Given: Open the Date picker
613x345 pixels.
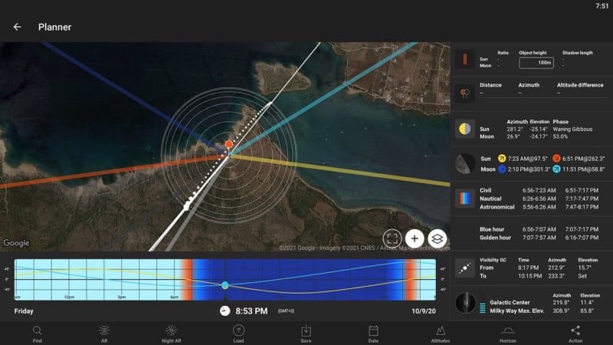Looking at the screenshot, I should coord(374,333).
